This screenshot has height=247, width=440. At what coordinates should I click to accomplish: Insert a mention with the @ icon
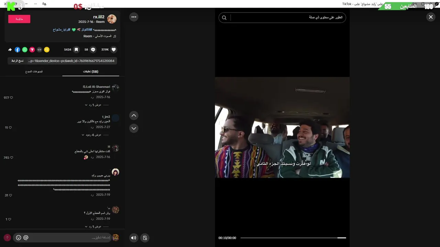pos(26,237)
